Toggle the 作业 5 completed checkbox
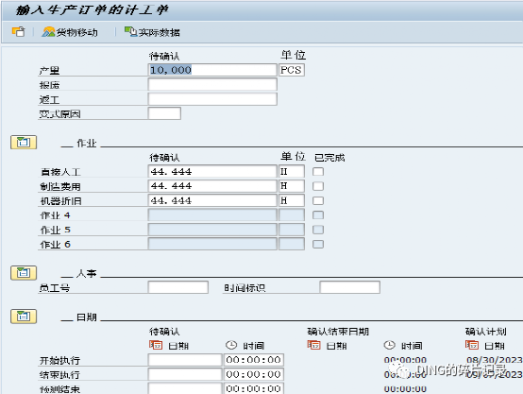This screenshot has width=523, height=394. pyautogui.click(x=318, y=230)
